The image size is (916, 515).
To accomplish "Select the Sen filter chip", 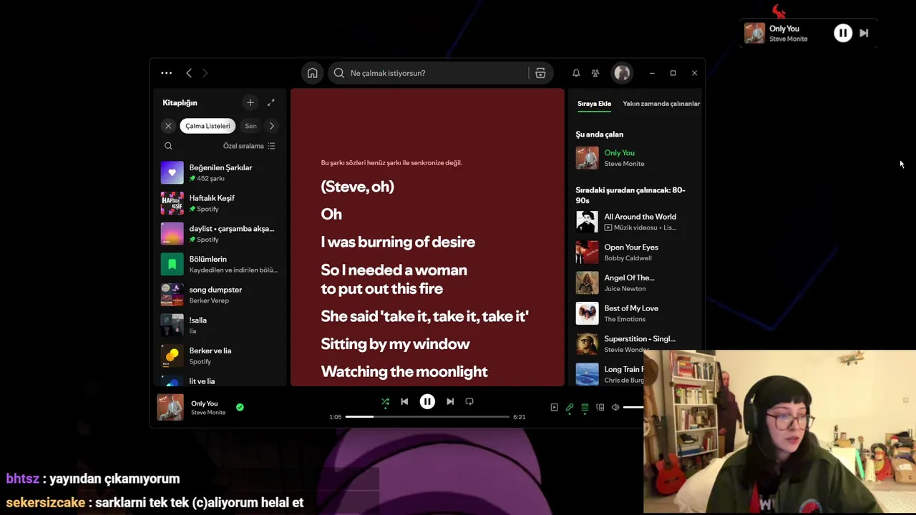I will [x=250, y=126].
